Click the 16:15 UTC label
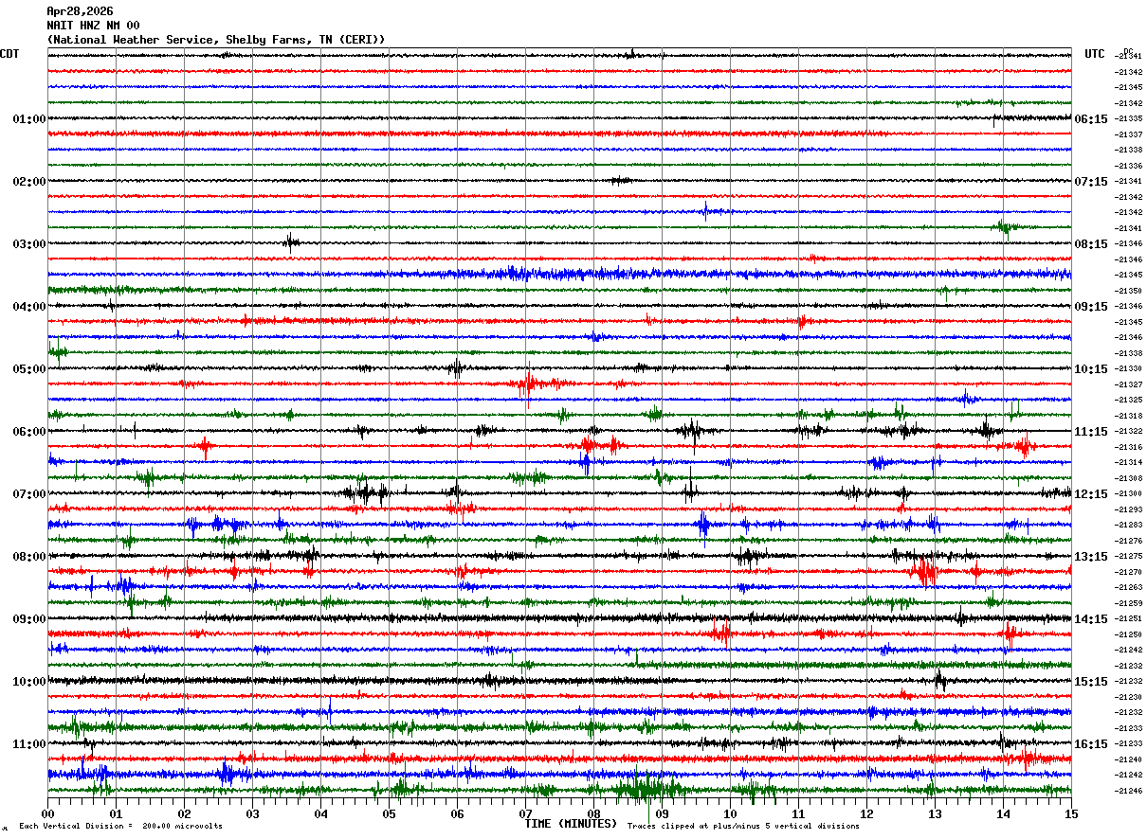This screenshot has width=1147, height=839. click(x=1091, y=744)
